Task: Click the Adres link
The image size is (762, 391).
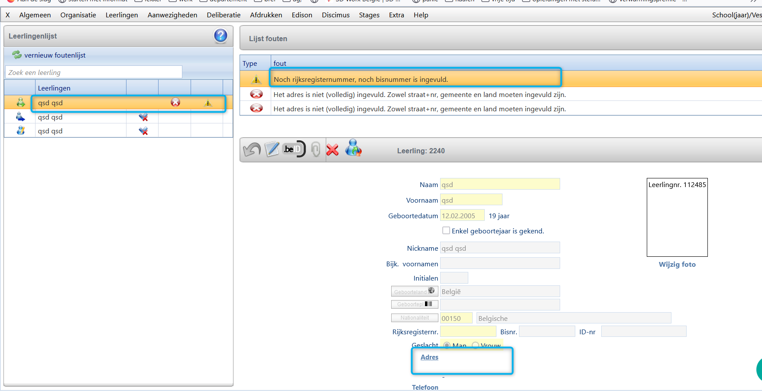Action: pyautogui.click(x=429, y=357)
